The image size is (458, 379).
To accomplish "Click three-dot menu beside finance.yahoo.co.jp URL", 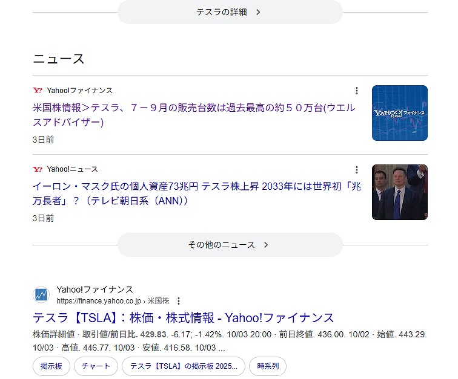I will point(179,301).
